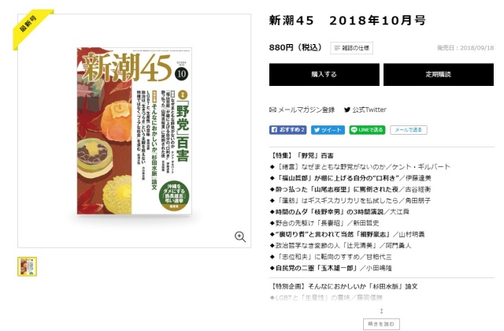Open the メールマガジン登録 text link

306,110
